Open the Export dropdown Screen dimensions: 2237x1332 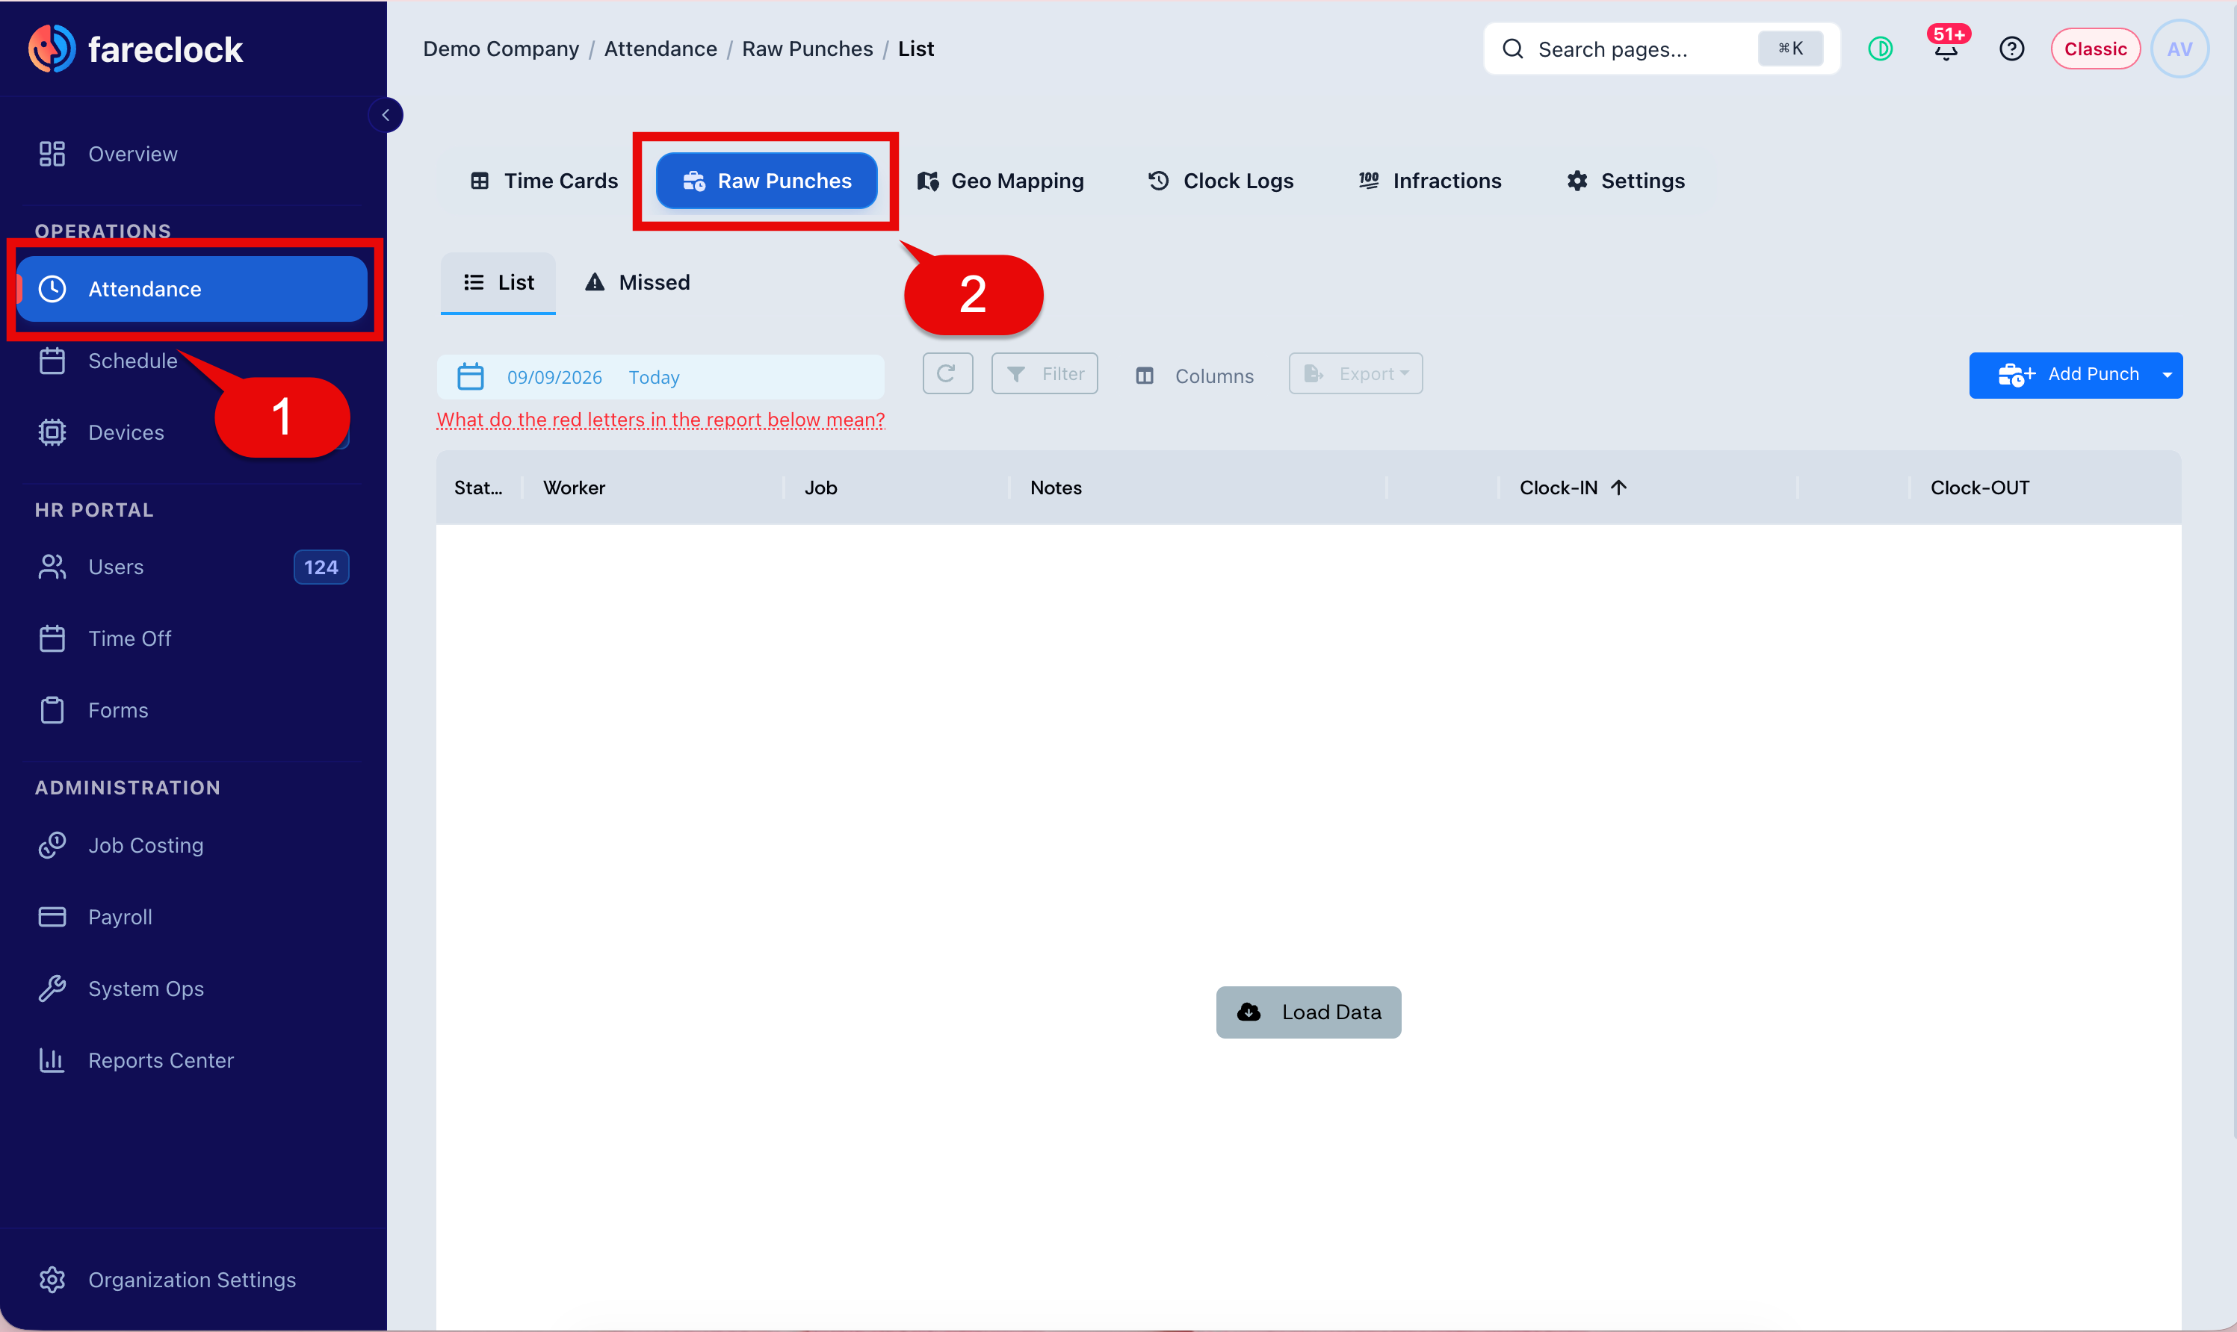1355,373
